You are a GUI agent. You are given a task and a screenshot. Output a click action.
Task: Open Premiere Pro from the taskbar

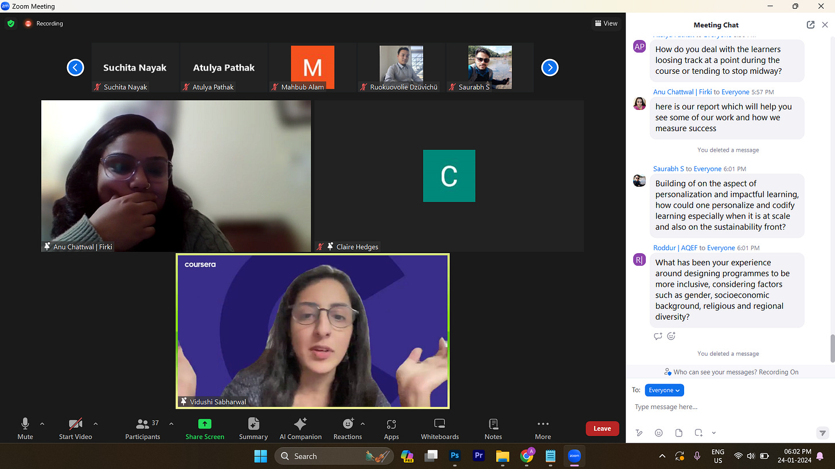479,456
